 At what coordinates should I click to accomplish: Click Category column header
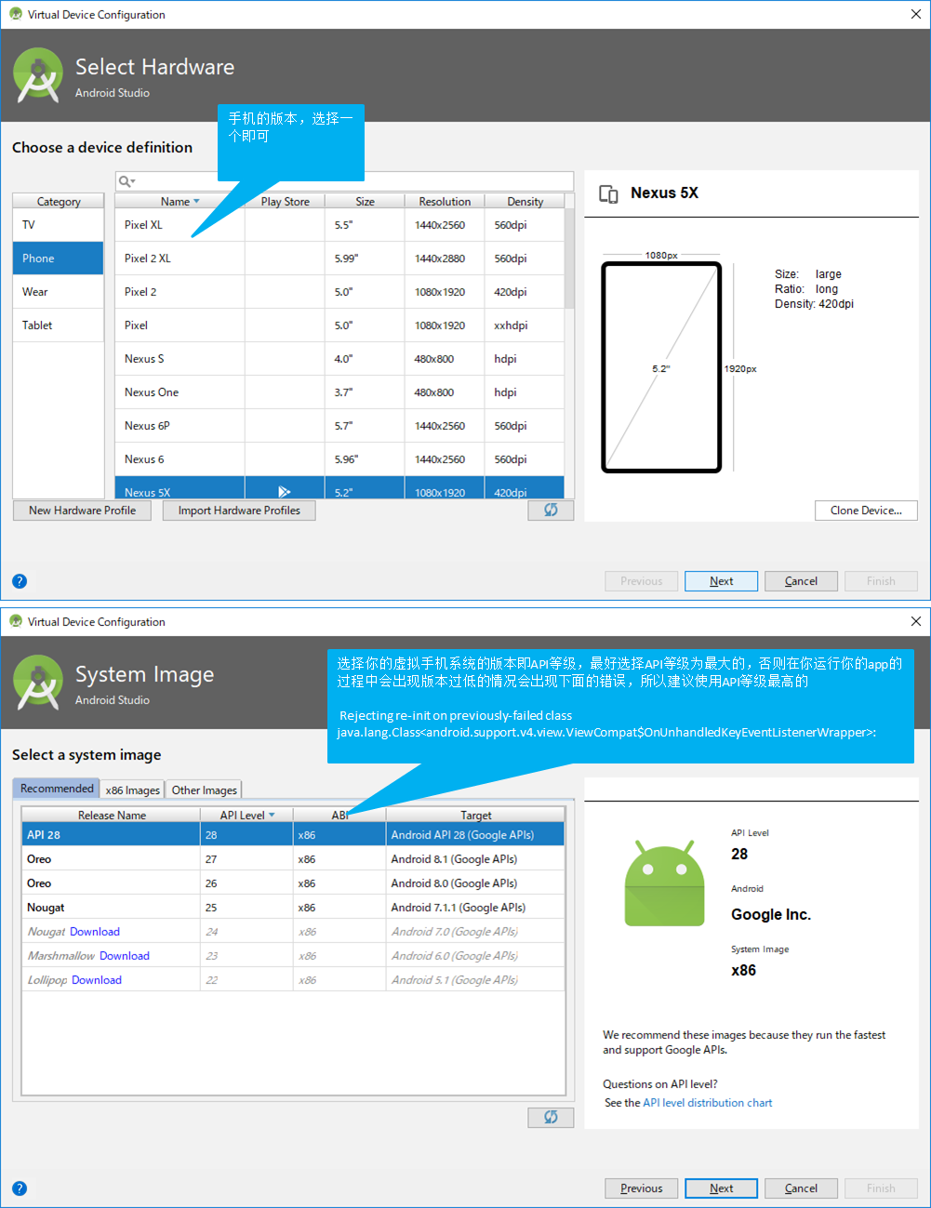click(x=58, y=201)
